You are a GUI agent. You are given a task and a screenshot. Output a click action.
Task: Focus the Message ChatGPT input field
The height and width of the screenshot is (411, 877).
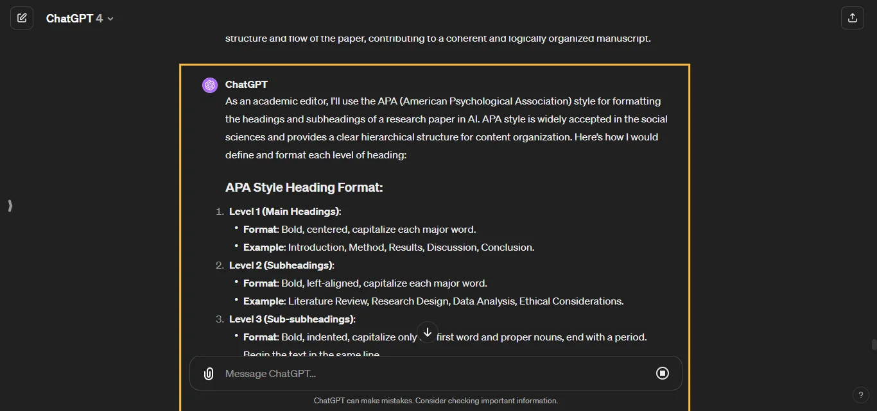[x=435, y=373]
